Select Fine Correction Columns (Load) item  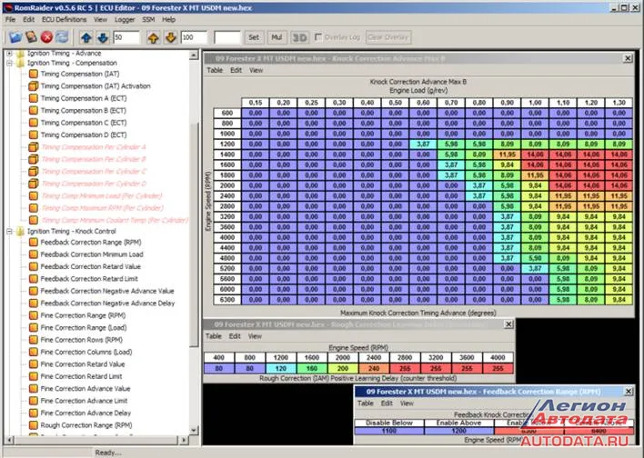point(86,352)
